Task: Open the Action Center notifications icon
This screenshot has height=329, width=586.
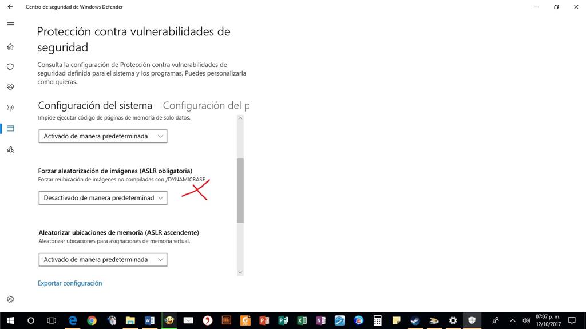Action: 572,320
